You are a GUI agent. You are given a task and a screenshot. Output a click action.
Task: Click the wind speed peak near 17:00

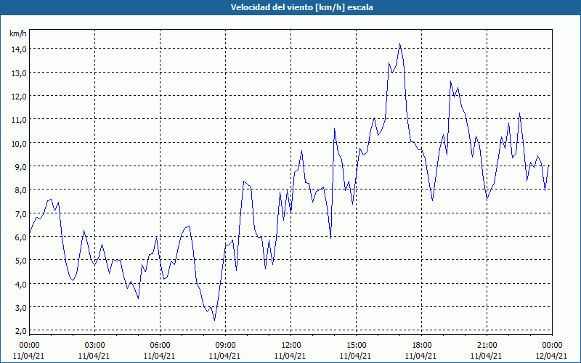399,44
